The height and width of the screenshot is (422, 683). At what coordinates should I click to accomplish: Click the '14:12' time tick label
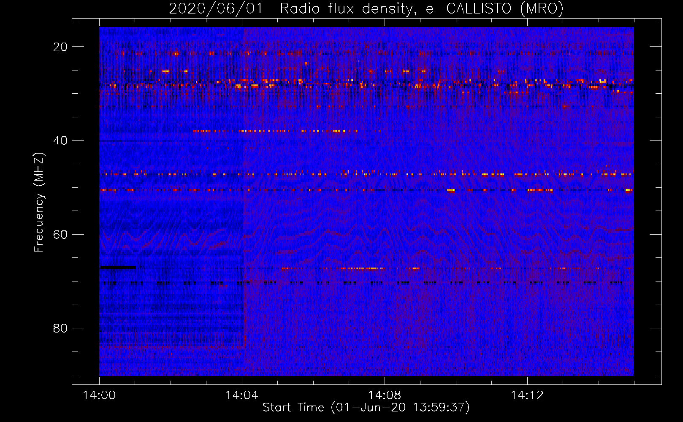point(527,395)
